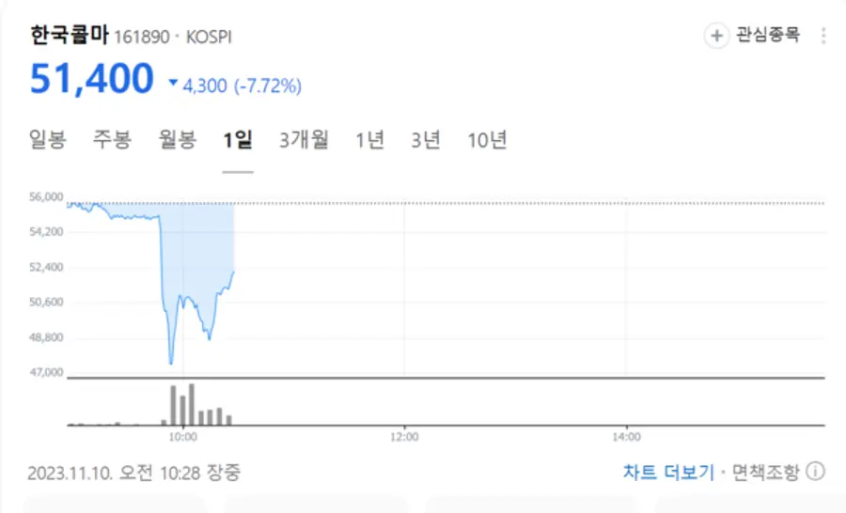Switch to the 일봉 chart tab

[48, 141]
